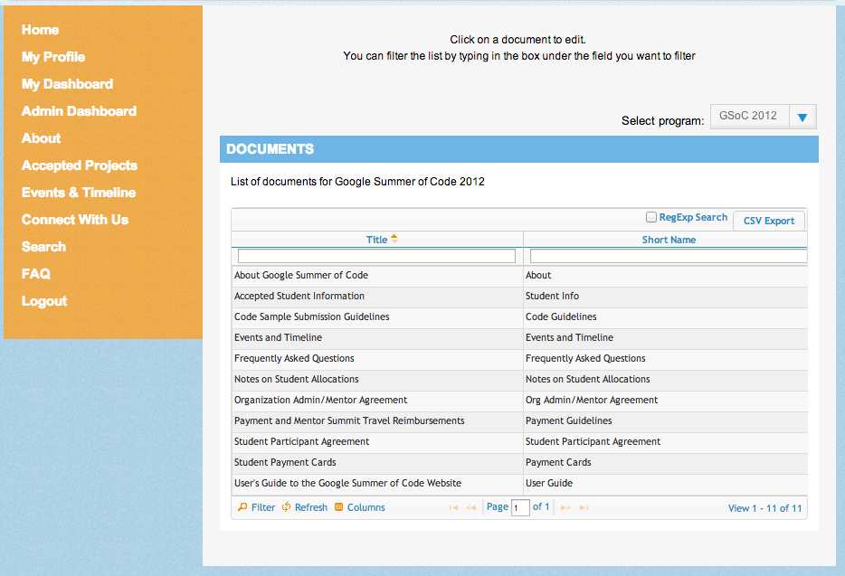Click the Short Name column header
The image size is (845, 576).
click(669, 240)
